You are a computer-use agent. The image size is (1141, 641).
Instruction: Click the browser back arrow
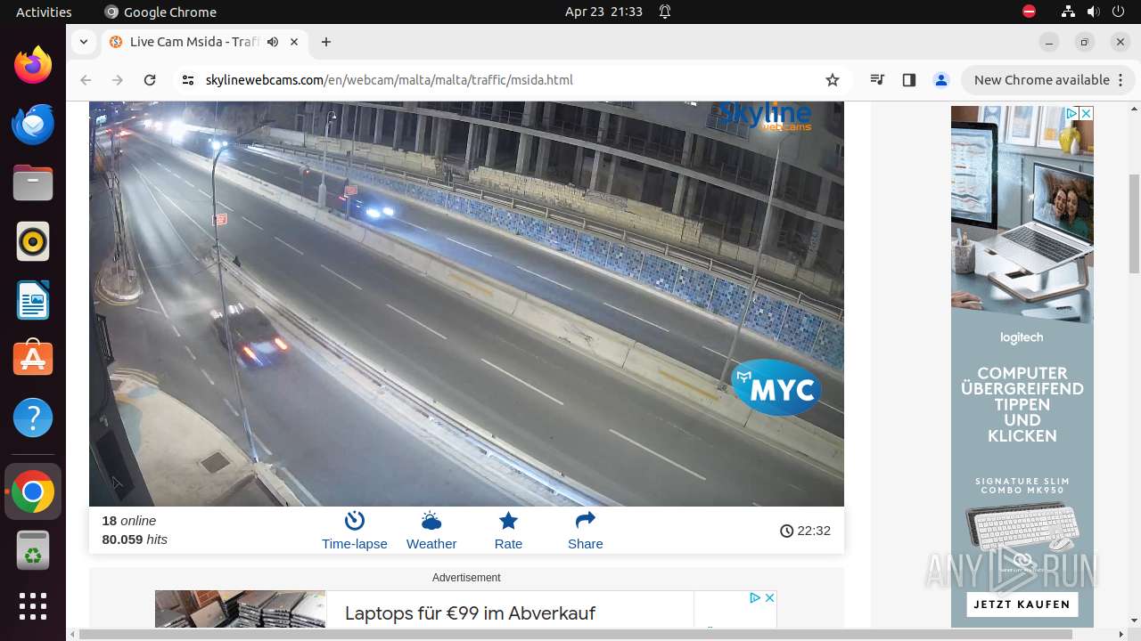click(x=86, y=80)
